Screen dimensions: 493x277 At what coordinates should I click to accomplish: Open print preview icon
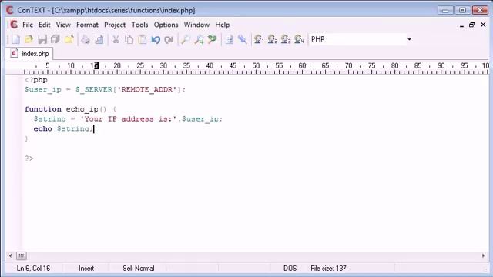[x=99, y=39]
